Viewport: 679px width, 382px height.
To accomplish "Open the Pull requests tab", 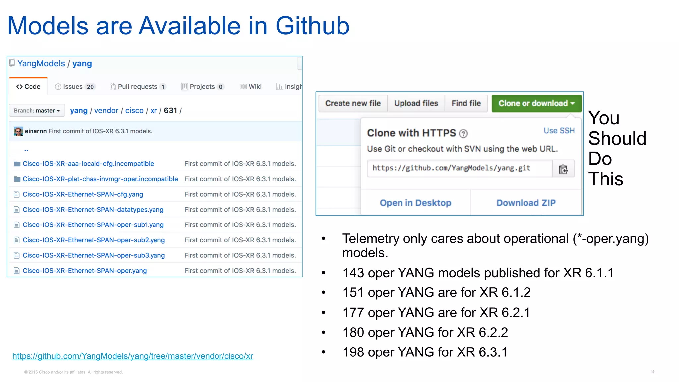I will (138, 87).
